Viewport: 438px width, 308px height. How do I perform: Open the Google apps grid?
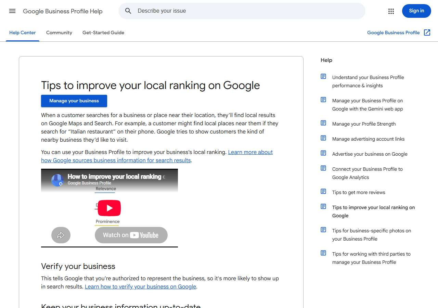(391, 11)
